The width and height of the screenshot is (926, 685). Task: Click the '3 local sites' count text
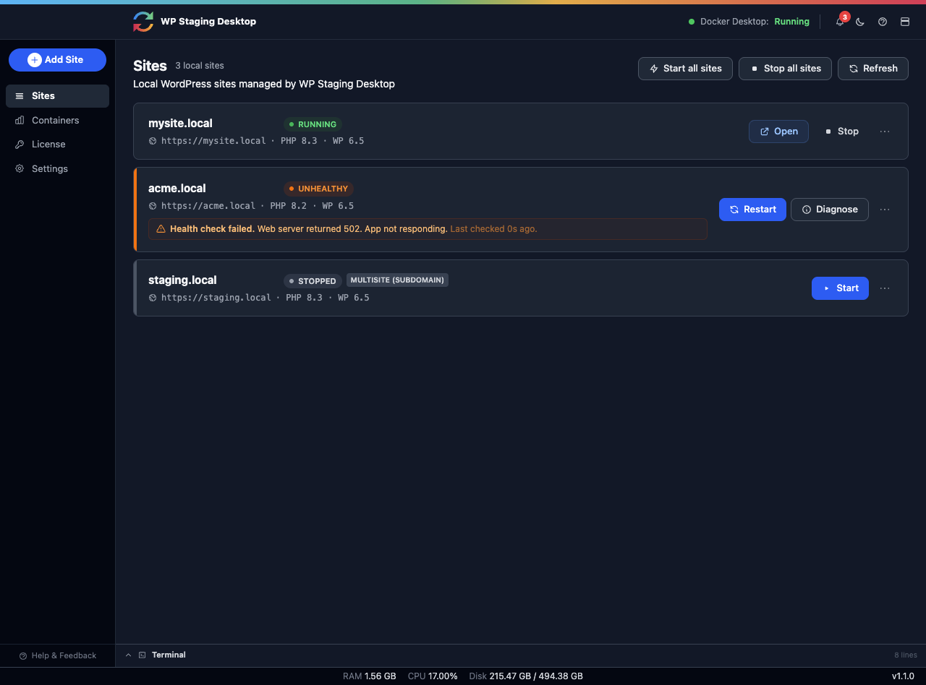[x=200, y=66]
